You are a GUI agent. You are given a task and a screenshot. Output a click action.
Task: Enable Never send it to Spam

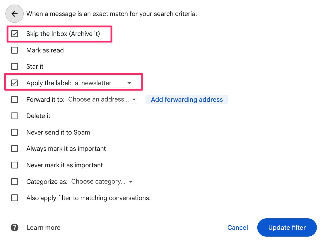coord(15,132)
